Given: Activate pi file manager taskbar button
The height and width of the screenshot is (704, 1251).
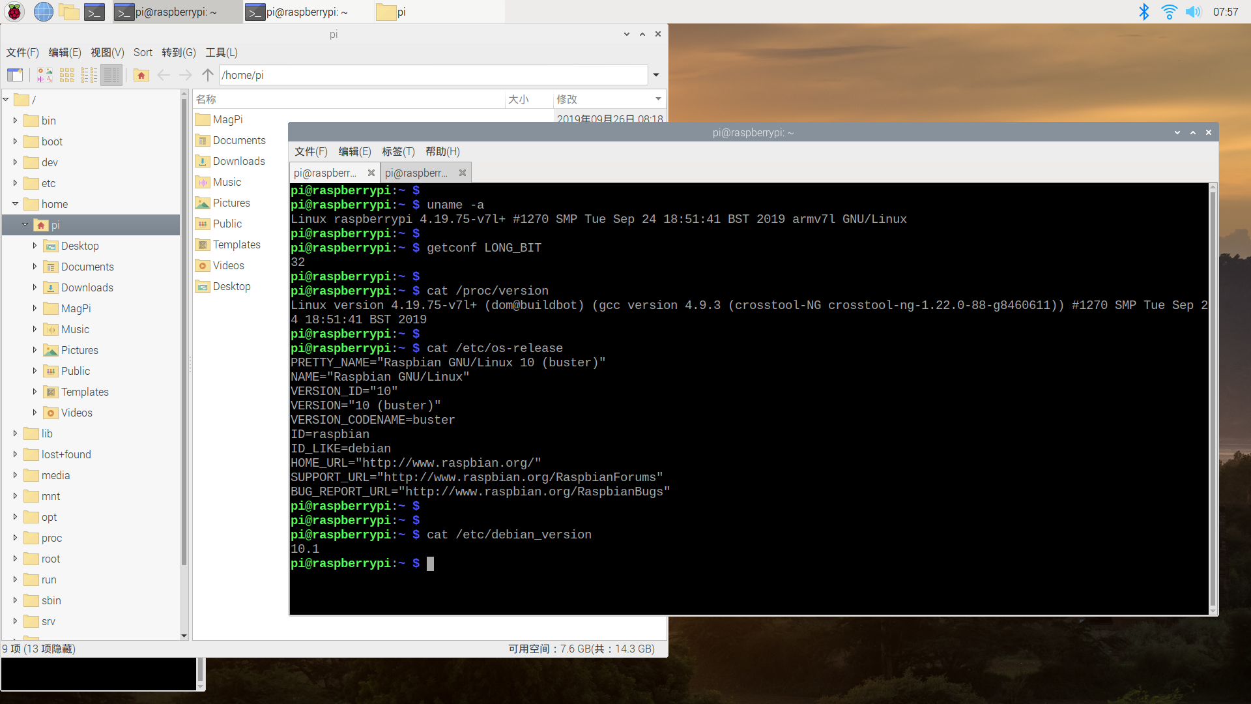Looking at the screenshot, I should tap(439, 12).
